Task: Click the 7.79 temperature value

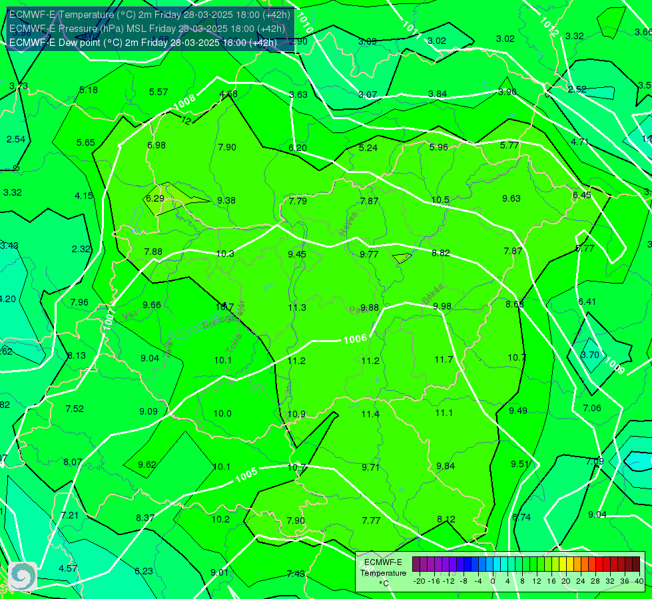Action: click(298, 201)
